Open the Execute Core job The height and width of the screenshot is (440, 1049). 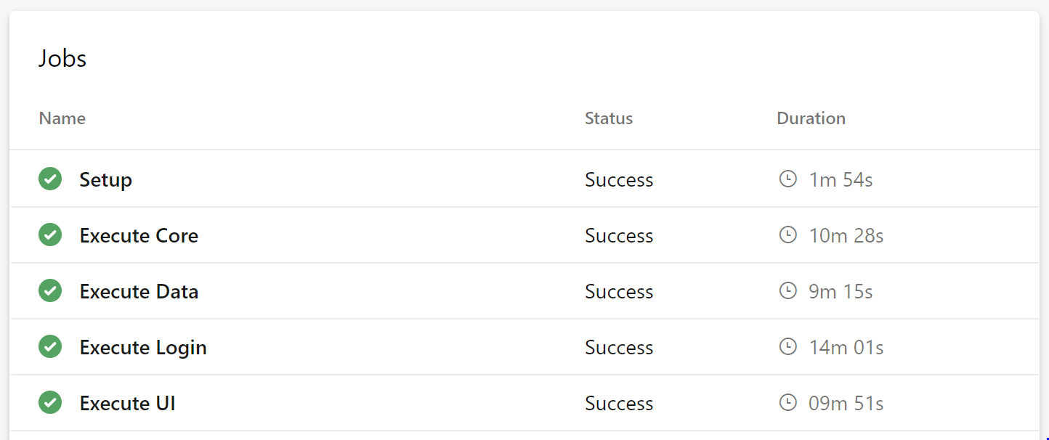pyautogui.click(x=139, y=235)
